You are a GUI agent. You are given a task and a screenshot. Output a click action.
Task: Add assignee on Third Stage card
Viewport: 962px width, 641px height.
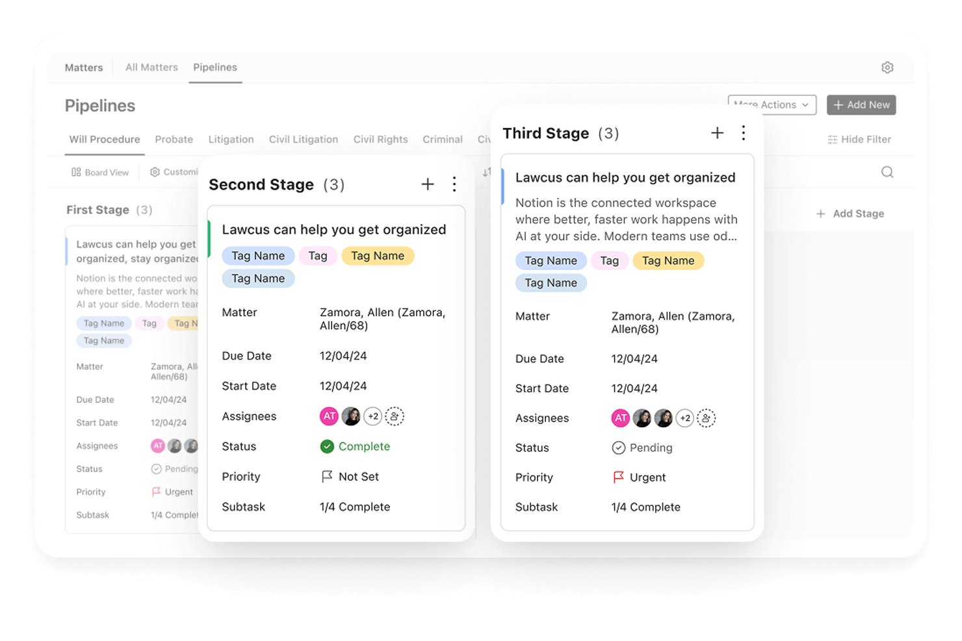[x=707, y=418]
